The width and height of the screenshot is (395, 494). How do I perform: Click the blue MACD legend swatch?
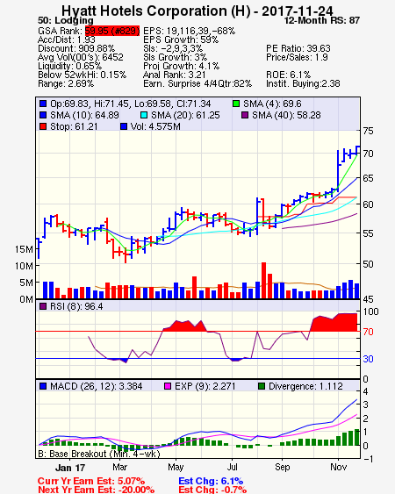43,386
